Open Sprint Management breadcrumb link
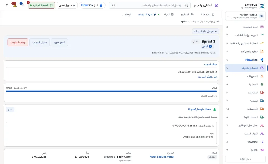Screen dimensions: 268x164 pyautogui.click(x=197, y=21)
